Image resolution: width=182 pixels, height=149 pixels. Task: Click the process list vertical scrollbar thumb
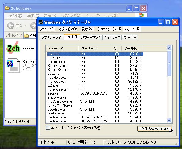coord(169,63)
